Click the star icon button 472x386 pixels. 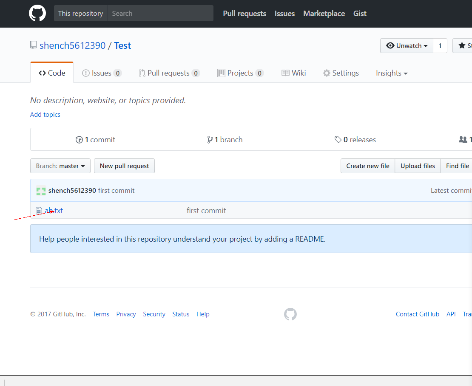[462, 46]
